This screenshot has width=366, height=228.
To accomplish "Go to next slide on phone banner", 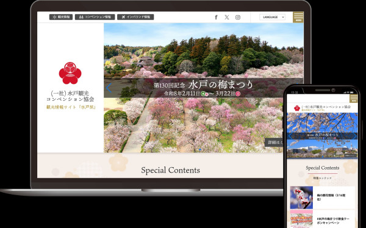I will pos(355,136).
